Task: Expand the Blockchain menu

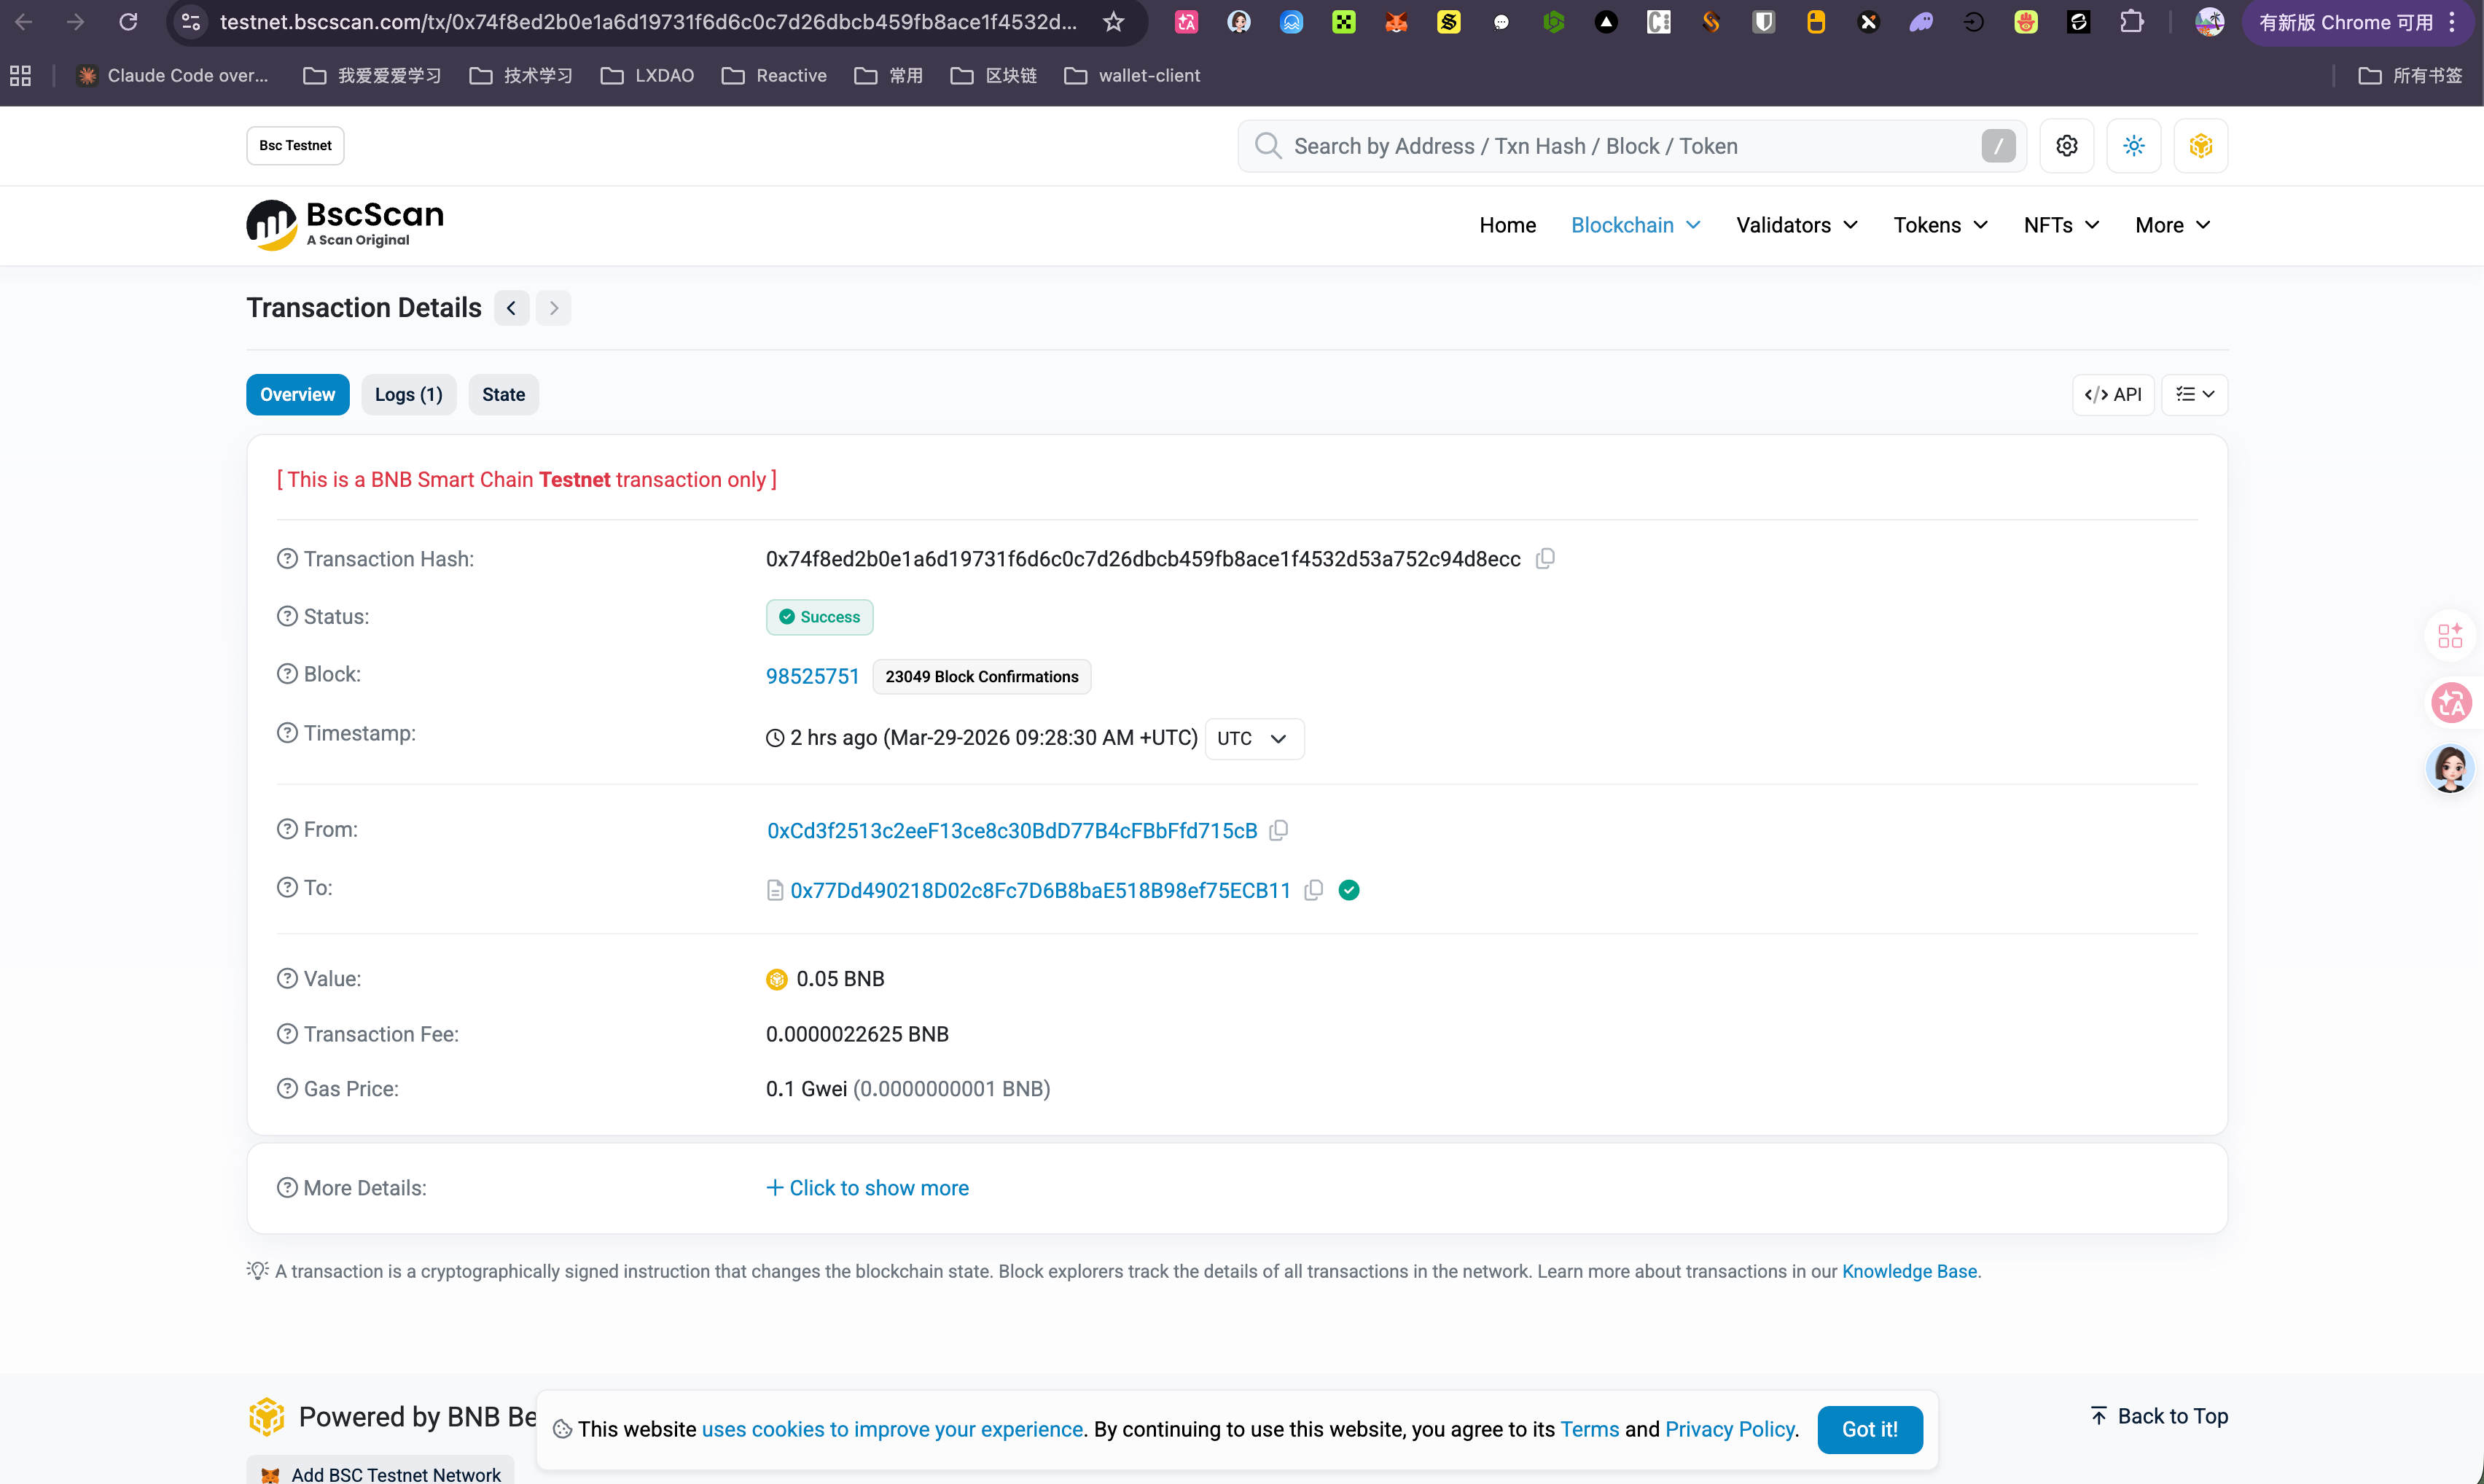Action: (x=1634, y=225)
